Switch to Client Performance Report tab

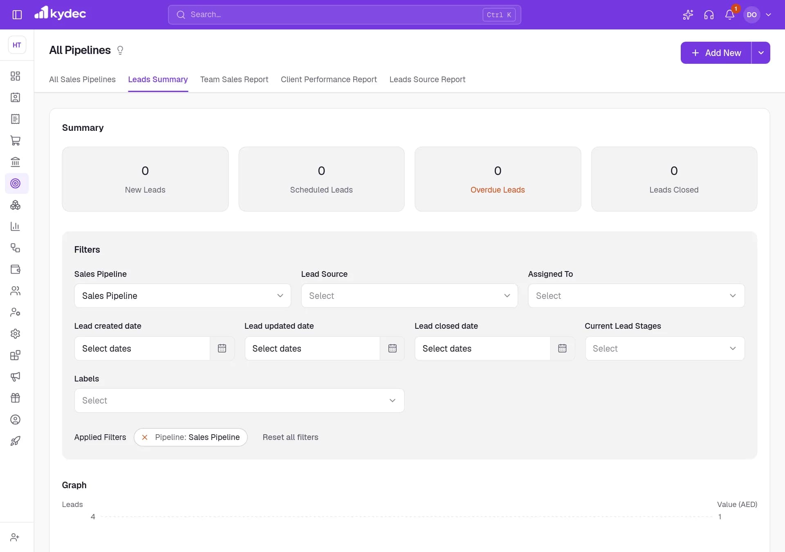click(x=329, y=79)
